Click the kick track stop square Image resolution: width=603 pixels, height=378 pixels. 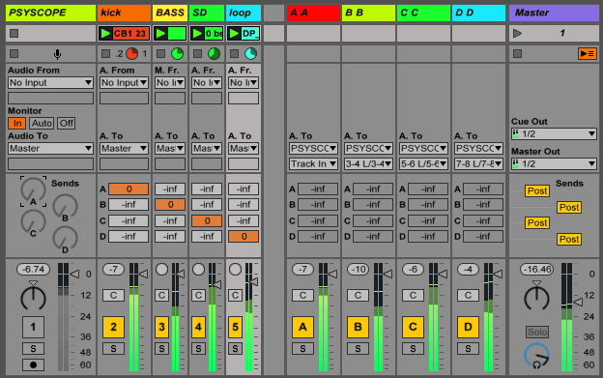coord(105,53)
